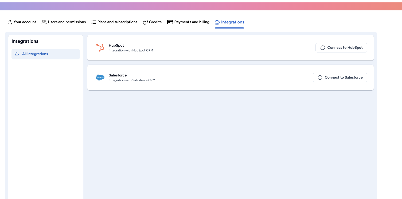Image resolution: width=402 pixels, height=199 pixels.
Task: Click the HubSpot sprocket logo
Action: click(x=100, y=47)
